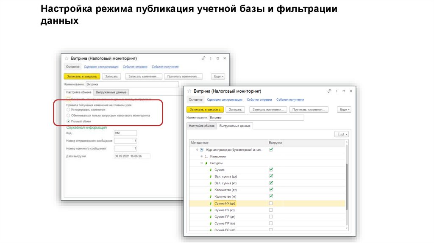
Task: Select the Игнорировать изменения radio option
Action: point(68,110)
